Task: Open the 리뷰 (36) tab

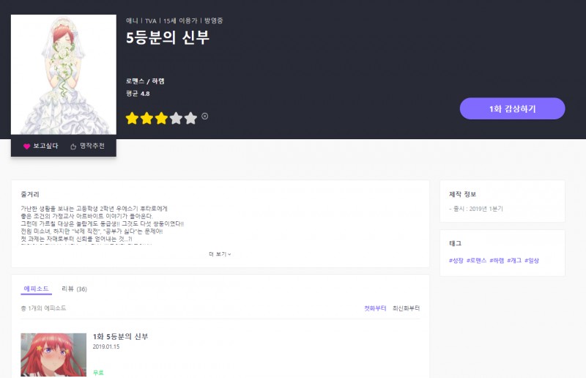Action: [74, 289]
